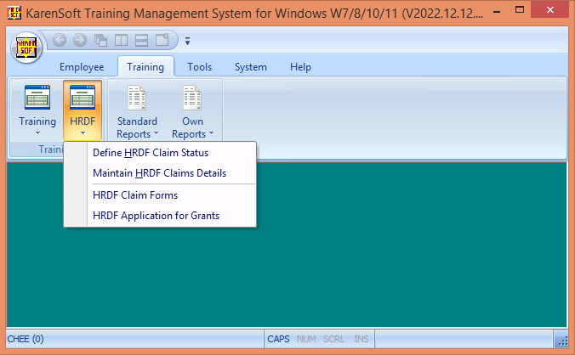Click the window icon after the tile icons

click(x=162, y=40)
